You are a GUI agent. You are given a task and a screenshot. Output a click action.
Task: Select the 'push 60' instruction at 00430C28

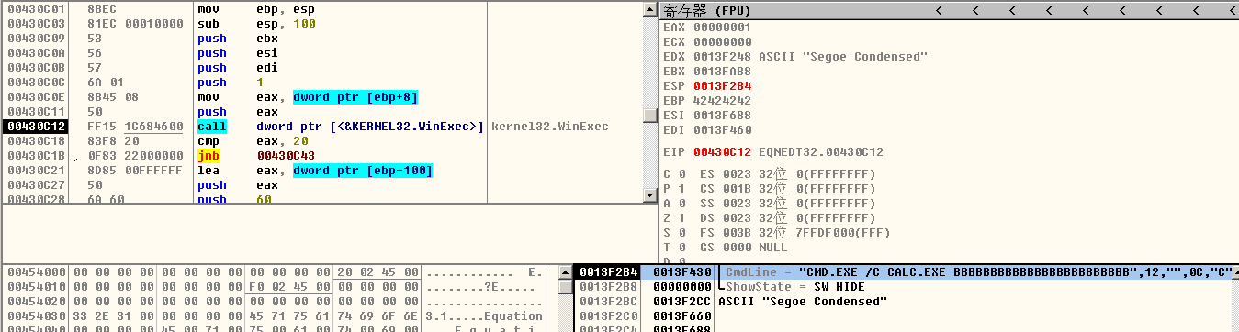point(234,199)
